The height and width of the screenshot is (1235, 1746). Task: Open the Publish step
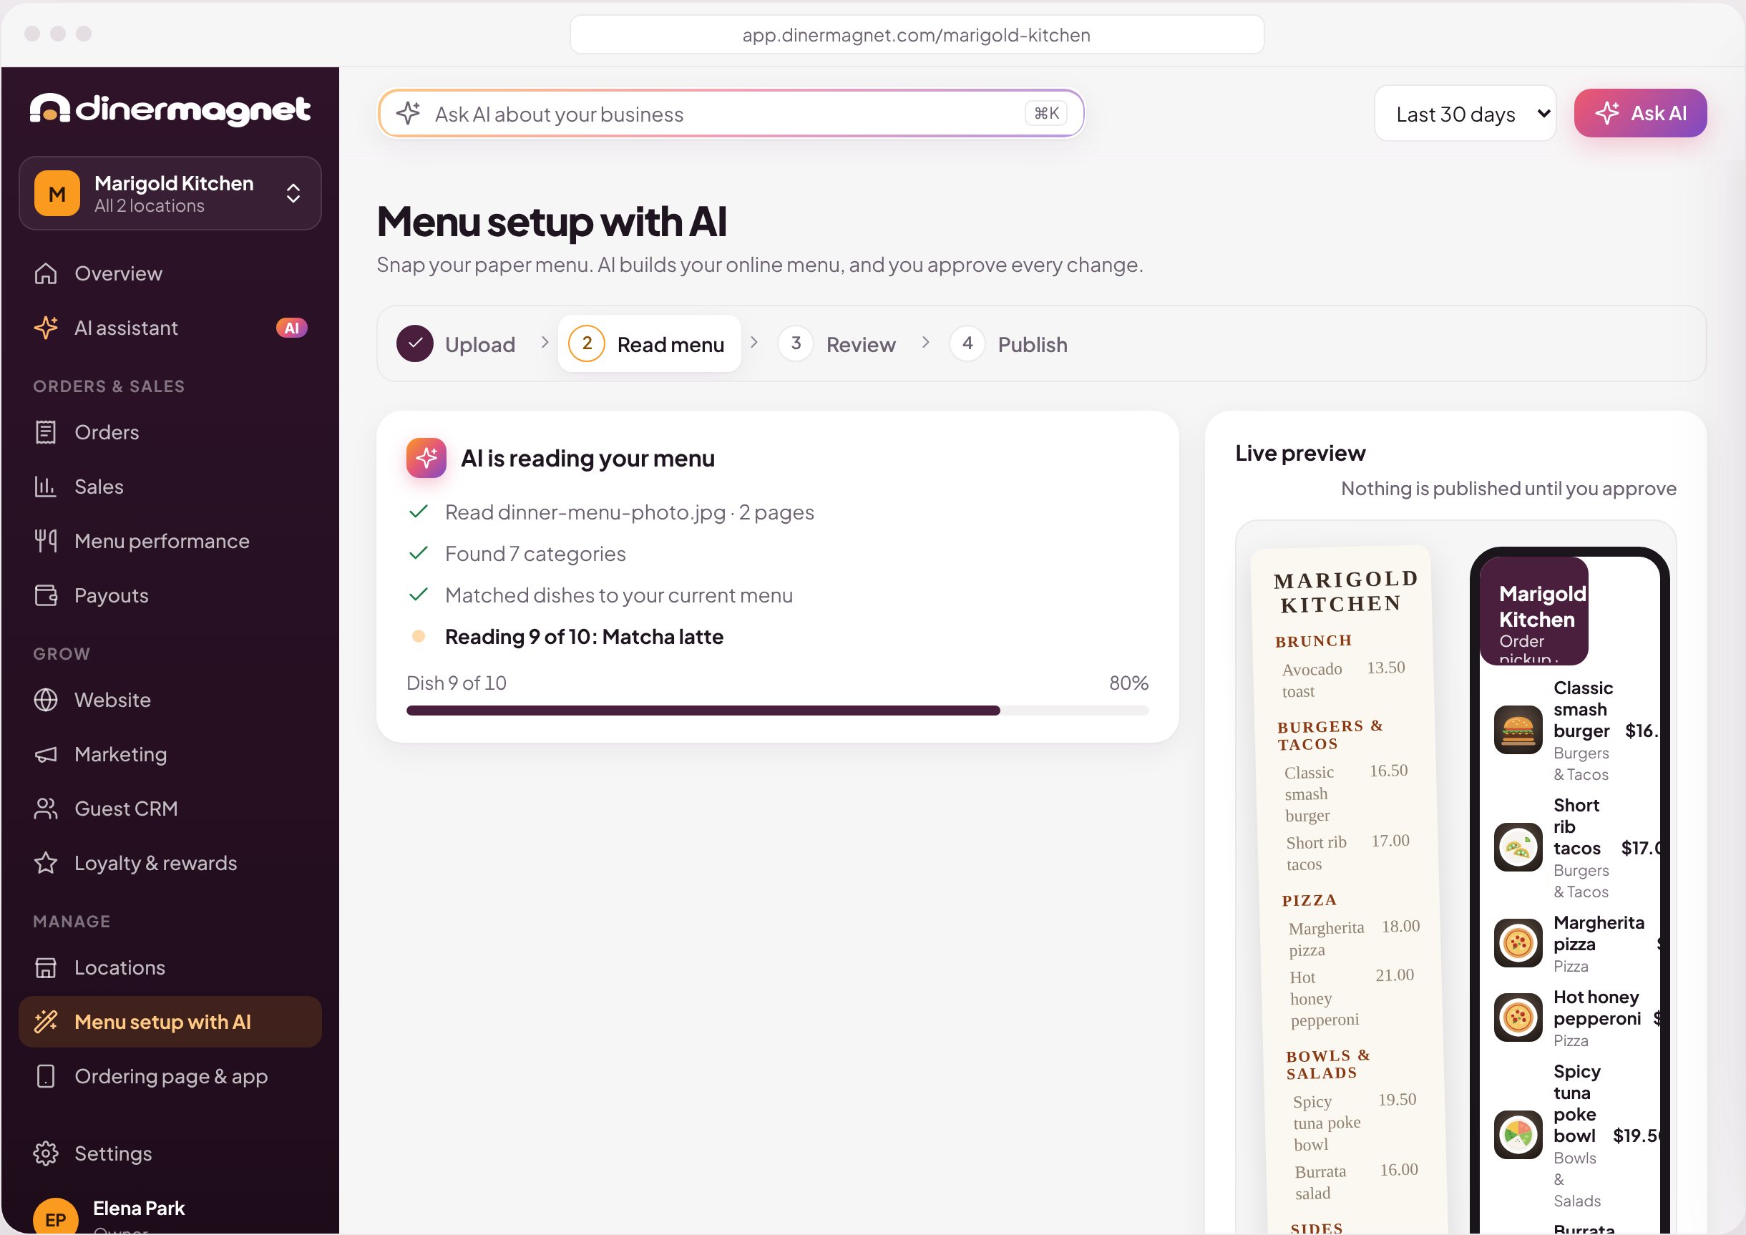point(1009,343)
